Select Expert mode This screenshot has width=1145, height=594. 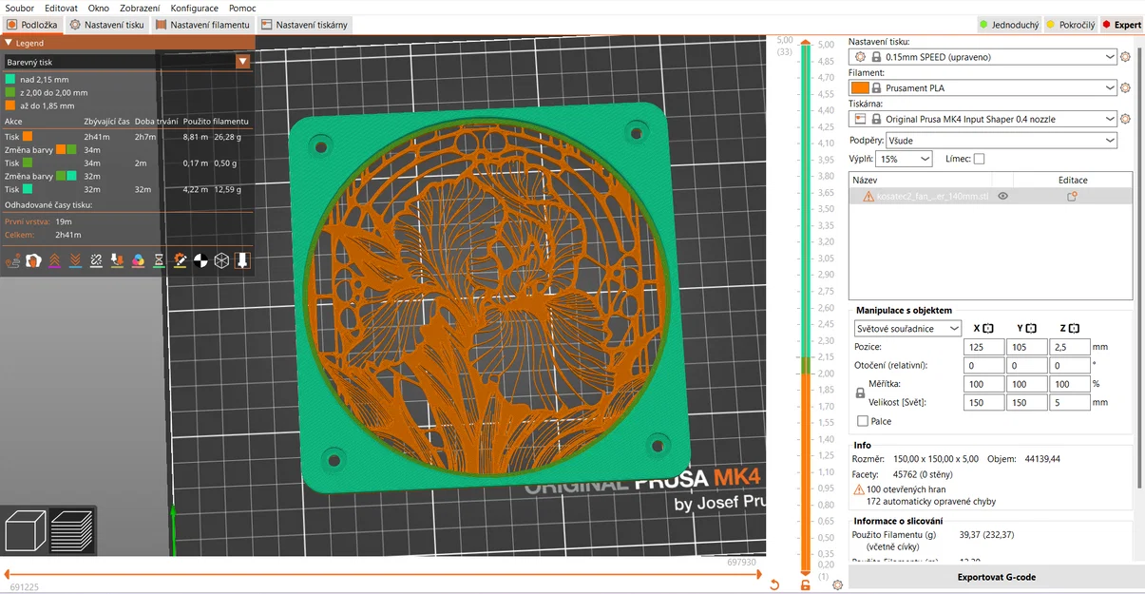click(1121, 25)
